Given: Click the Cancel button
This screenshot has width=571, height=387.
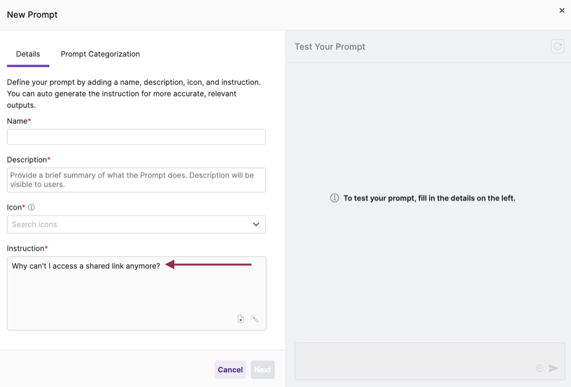Looking at the screenshot, I should tap(230, 369).
